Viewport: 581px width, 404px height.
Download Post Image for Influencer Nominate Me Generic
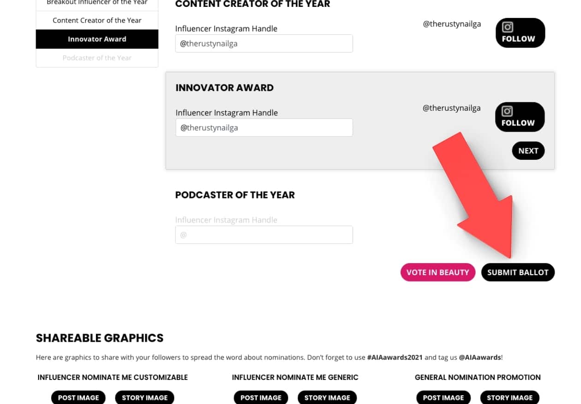(261, 398)
